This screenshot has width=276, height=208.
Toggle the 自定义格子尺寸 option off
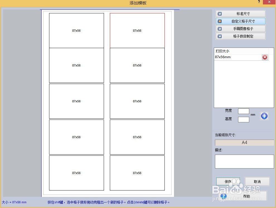(219, 21)
